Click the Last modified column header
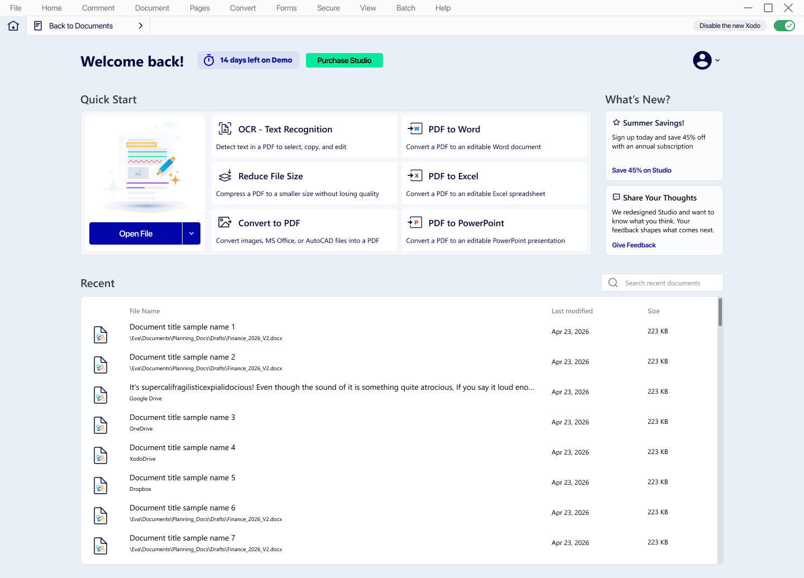The image size is (804, 578). tap(572, 311)
